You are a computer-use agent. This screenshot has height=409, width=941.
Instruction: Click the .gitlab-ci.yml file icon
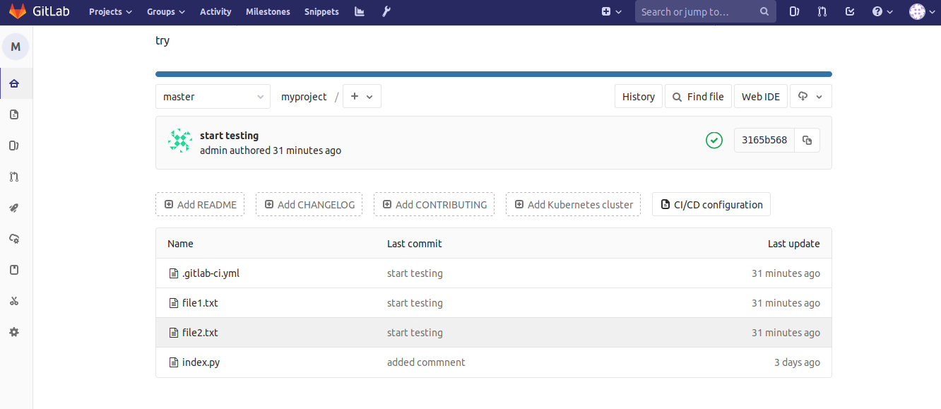[174, 273]
